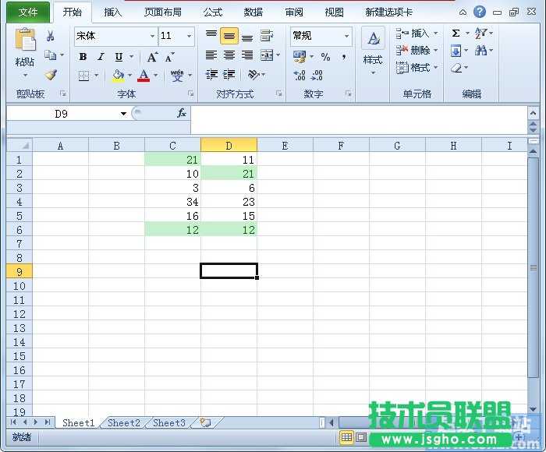Click the yellow fill color swatch
546x452 pixels.
[118, 76]
